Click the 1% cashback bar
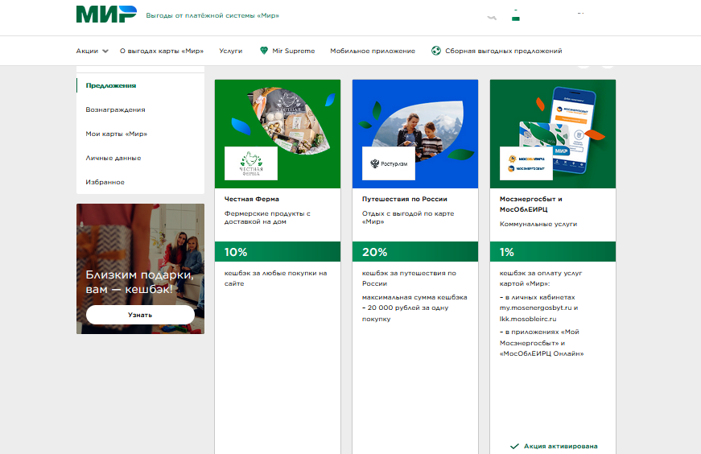The width and height of the screenshot is (701, 454). 553,252
